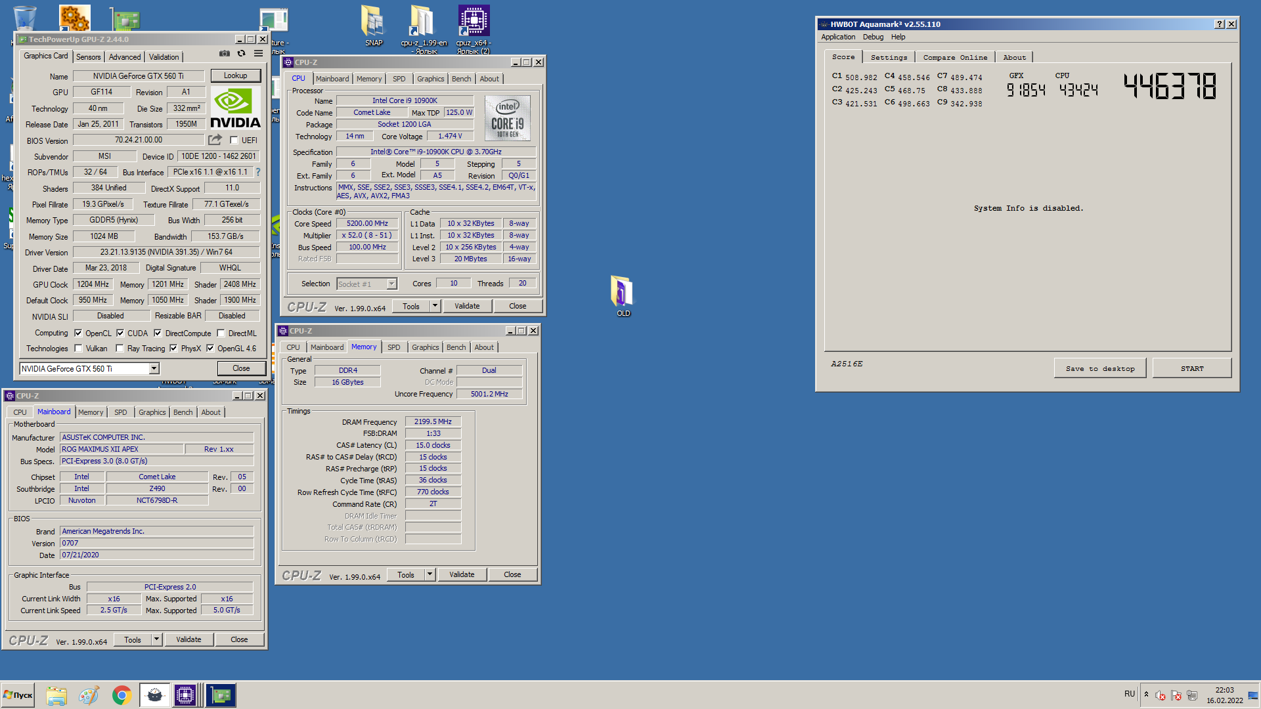Click Validate in the CPU-Z Memory window
This screenshot has height=709, width=1261.
[x=462, y=574]
